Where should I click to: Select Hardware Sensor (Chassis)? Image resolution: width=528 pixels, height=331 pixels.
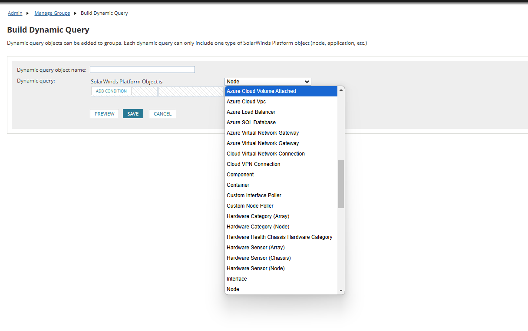(x=281, y=258)
